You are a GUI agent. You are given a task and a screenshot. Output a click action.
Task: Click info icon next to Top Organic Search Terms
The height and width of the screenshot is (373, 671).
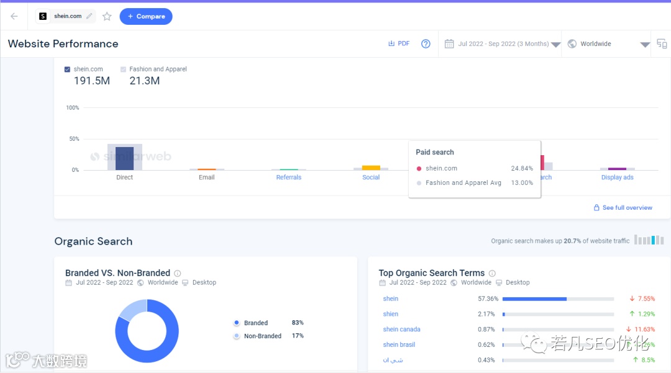pyautogui.click(x=492, y=274)
